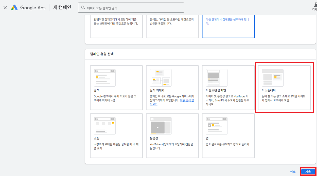
Task: Select the goal card about 오프라인 매장 방문
Action: point(172,26)
